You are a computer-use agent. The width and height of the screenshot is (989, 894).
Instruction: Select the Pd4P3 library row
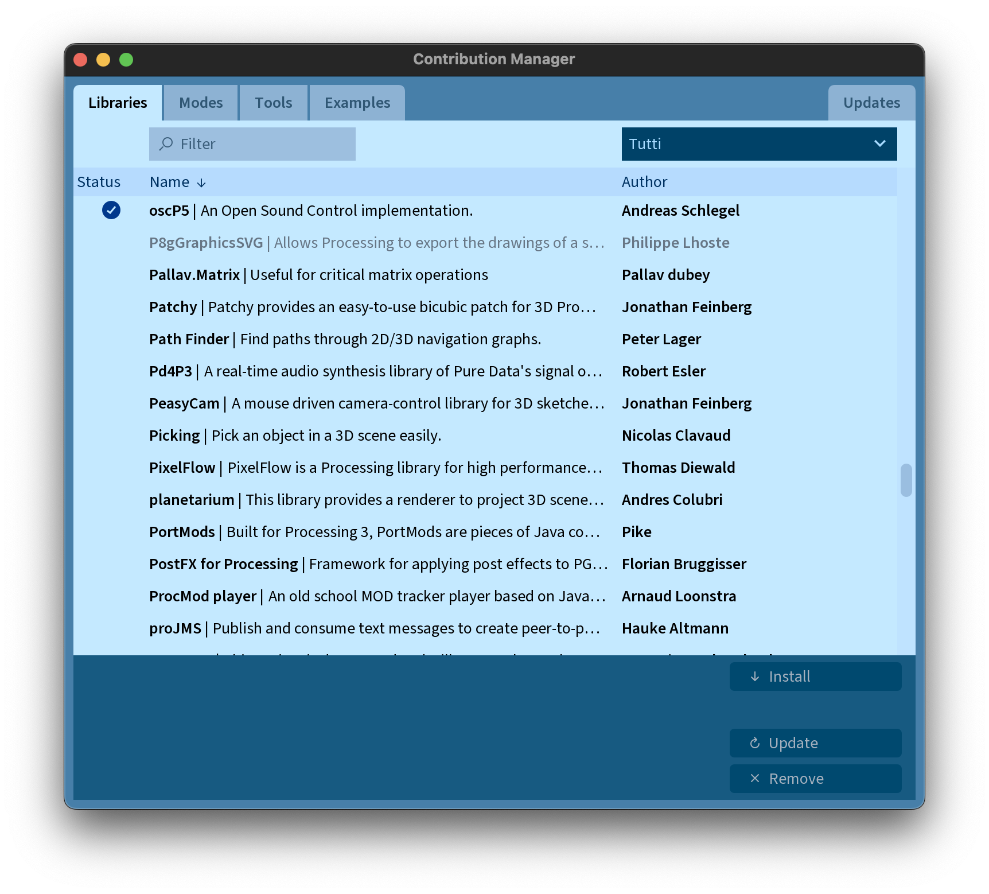(x=485, y=371)
